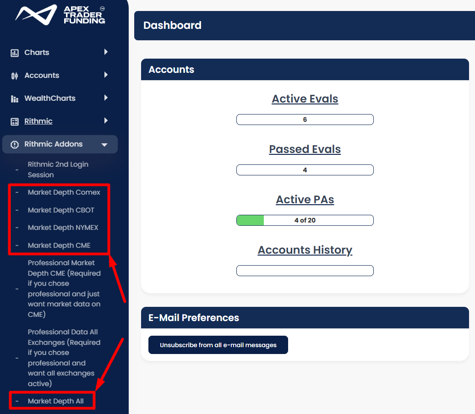Viewport: 475px width, 414px height.
Task: Select Market Depth CBOT addon
Action: pos(61,210)
